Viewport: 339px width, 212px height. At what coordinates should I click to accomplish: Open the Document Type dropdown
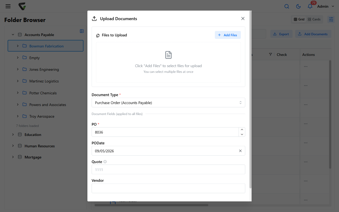point(168,103)
